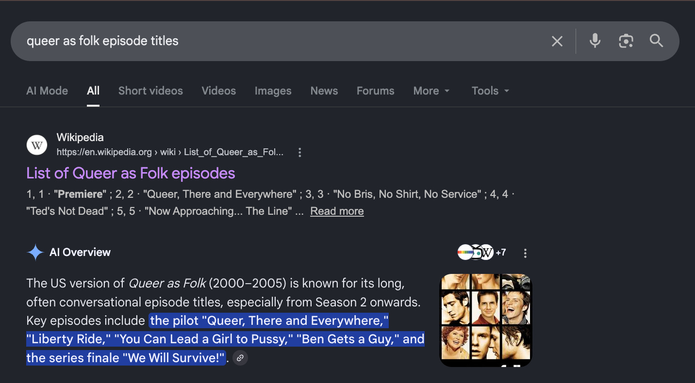
Task: Click the highlighted text "Liberty Ride,"
Action: (x=68, y=339)
